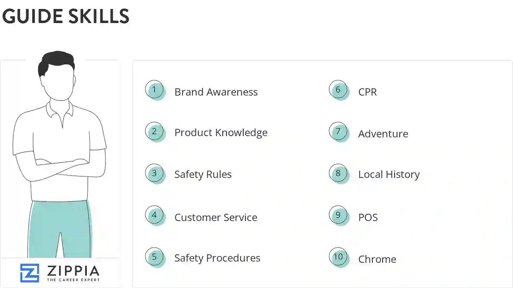Screen dimensions: 513x288
Task: Select the number 5 circle badge
Action: 154,257
